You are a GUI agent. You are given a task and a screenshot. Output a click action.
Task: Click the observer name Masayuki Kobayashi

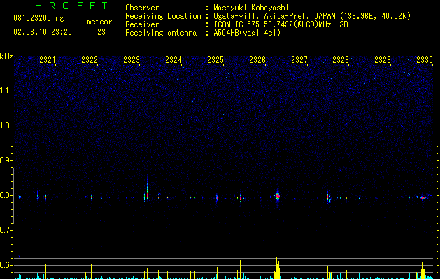(251, 8)
